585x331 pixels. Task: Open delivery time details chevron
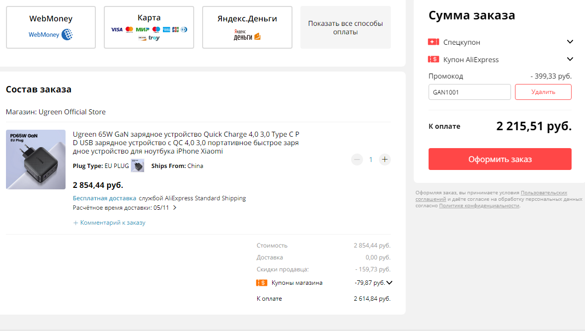pos(174,208)
